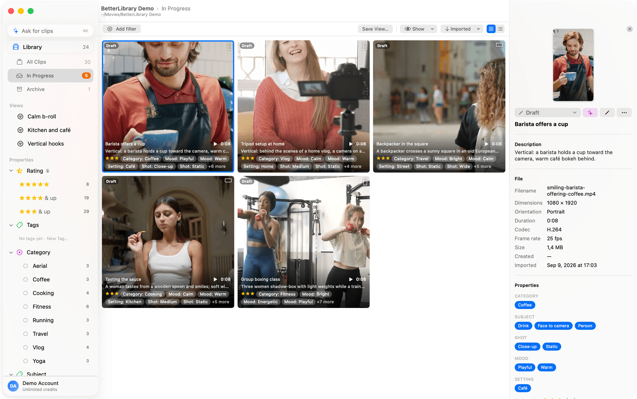
Task: Click the DA account avatar
Action: 13,386
